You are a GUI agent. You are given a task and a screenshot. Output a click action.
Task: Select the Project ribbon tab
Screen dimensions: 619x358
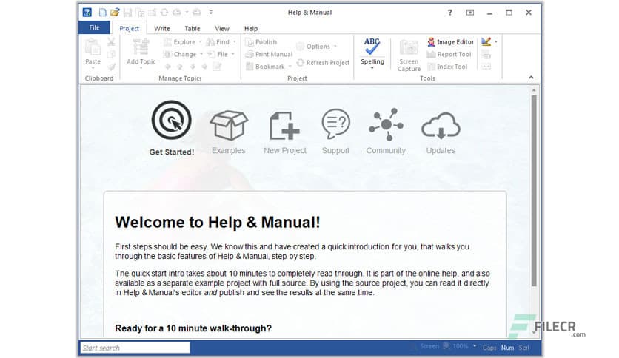coord(129,28)
